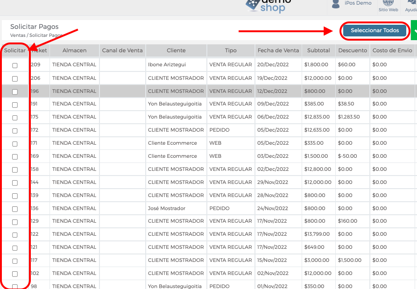Image resolution: width=417 pixels, height=289 pixels.
Task: Click the discount value $60.00
Action: pyautogui.click(x=346, y=64)
